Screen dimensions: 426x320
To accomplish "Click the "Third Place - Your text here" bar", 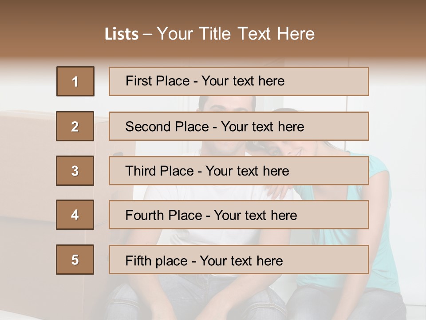I will (239, 171).
